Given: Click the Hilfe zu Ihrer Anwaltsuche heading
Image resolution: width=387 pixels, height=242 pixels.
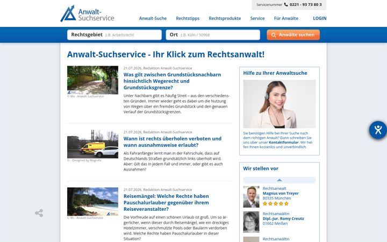Looking at the screenshot, I should pyautogui.click(x=275, y=73).
